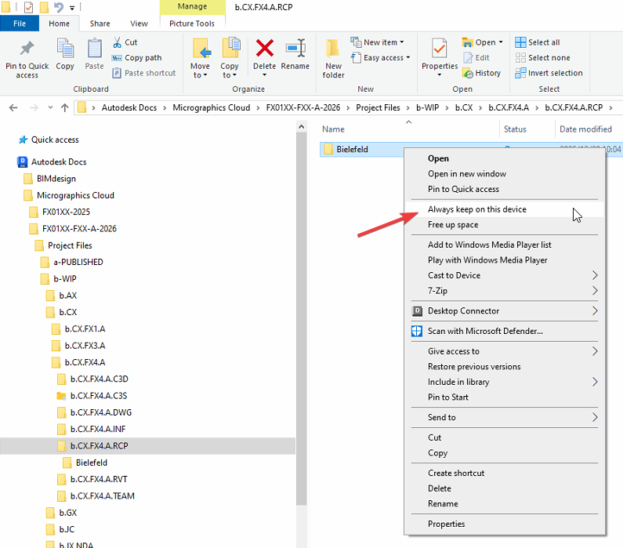
Task: Select Quick access in navigation pane
Action: 55,140
